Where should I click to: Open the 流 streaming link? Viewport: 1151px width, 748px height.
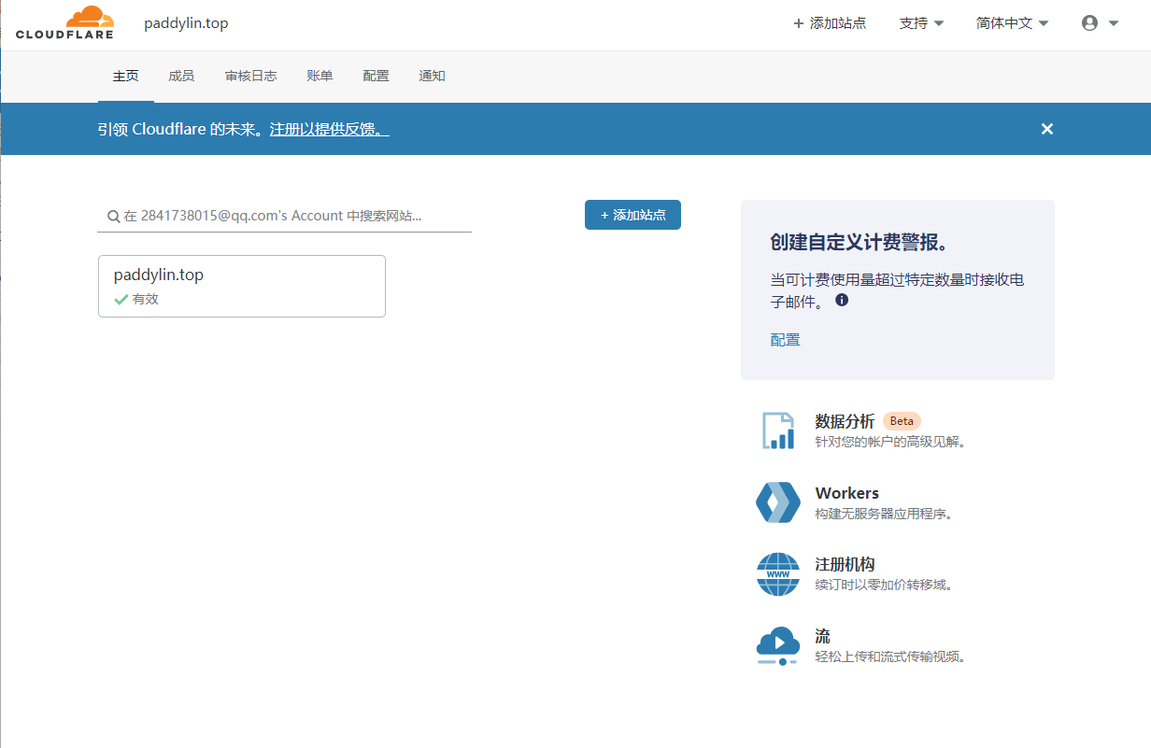click(823, 637)
